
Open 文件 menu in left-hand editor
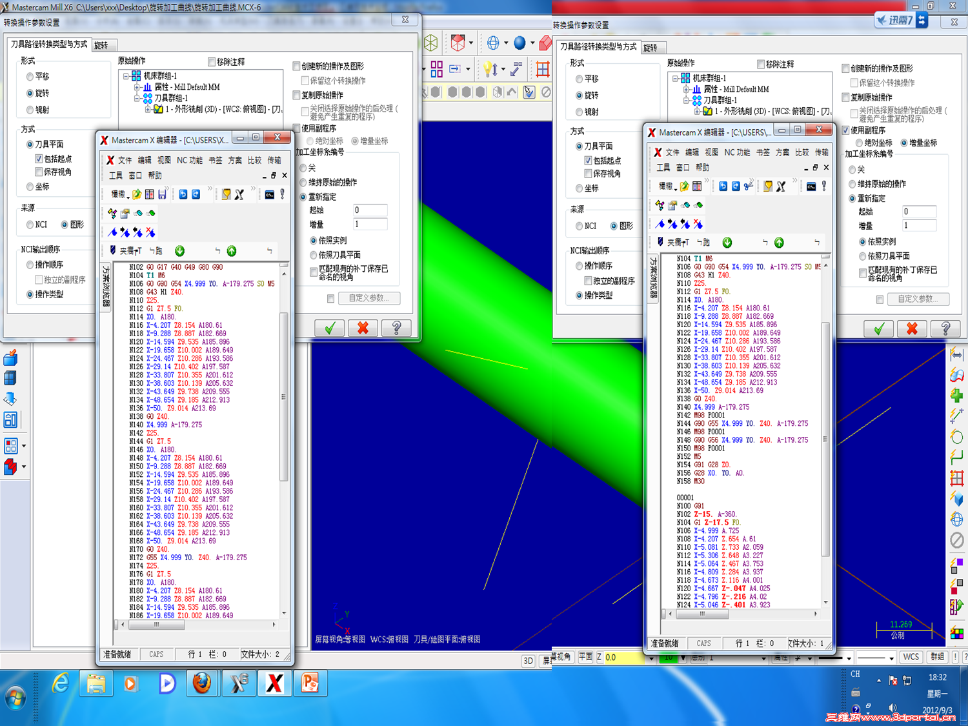[x=125, y=160]
